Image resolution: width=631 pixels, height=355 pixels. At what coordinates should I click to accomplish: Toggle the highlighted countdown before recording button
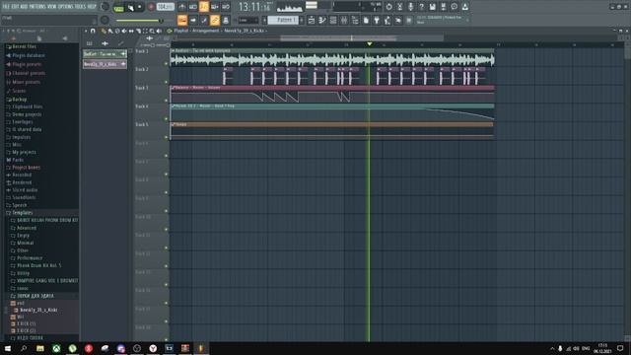(x=204, y=7)
